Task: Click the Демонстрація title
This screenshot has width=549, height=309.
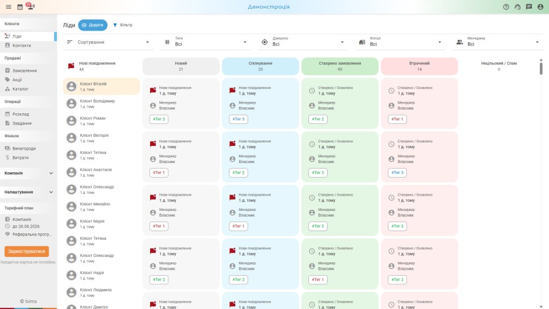Action: tap(269, 6)
